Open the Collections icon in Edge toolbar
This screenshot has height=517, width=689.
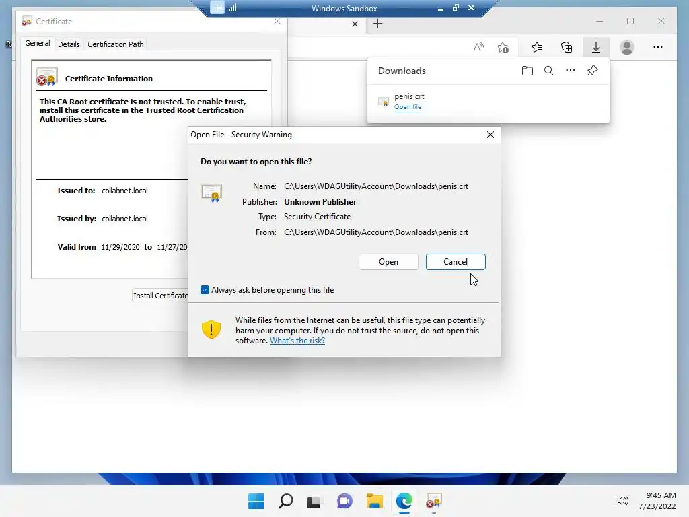pyautogui.click(x=567, y=47)
